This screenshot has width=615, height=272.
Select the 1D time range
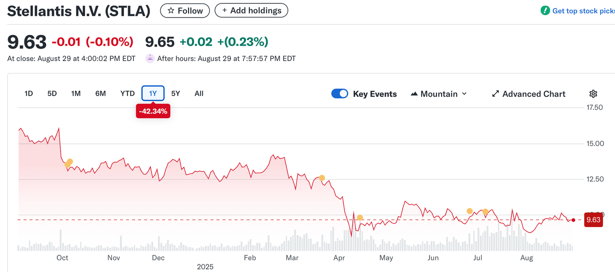coord(29,94)
